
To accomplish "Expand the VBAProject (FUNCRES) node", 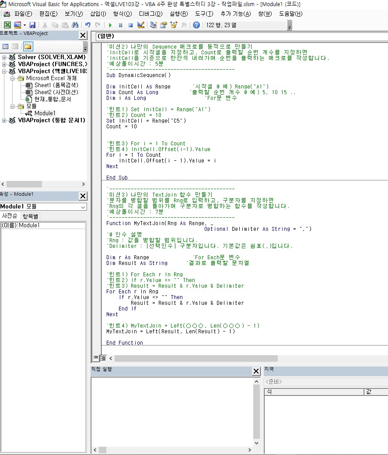I will click(4, 64).
